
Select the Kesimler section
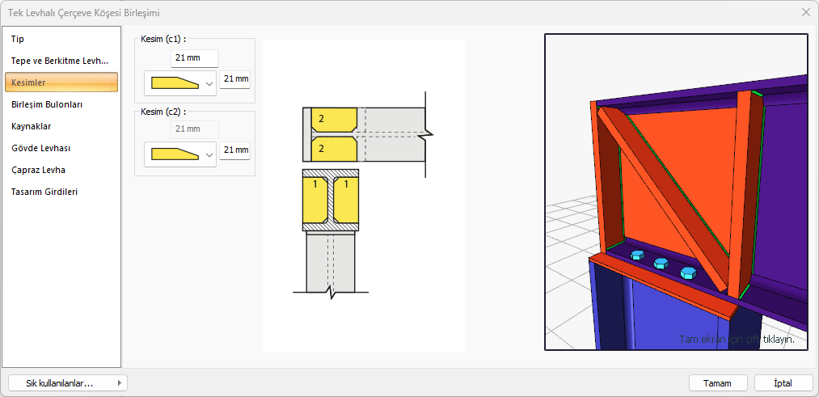[x=61, y=82]
